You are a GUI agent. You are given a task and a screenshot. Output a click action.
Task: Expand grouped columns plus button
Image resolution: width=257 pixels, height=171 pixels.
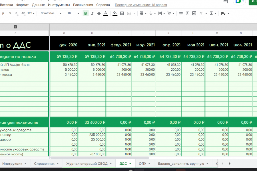click(x=15, y=27)
